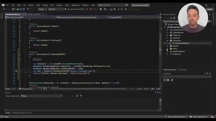Expand the Dependencies node
The image size is (216, 121).
[x=167, y=33]
